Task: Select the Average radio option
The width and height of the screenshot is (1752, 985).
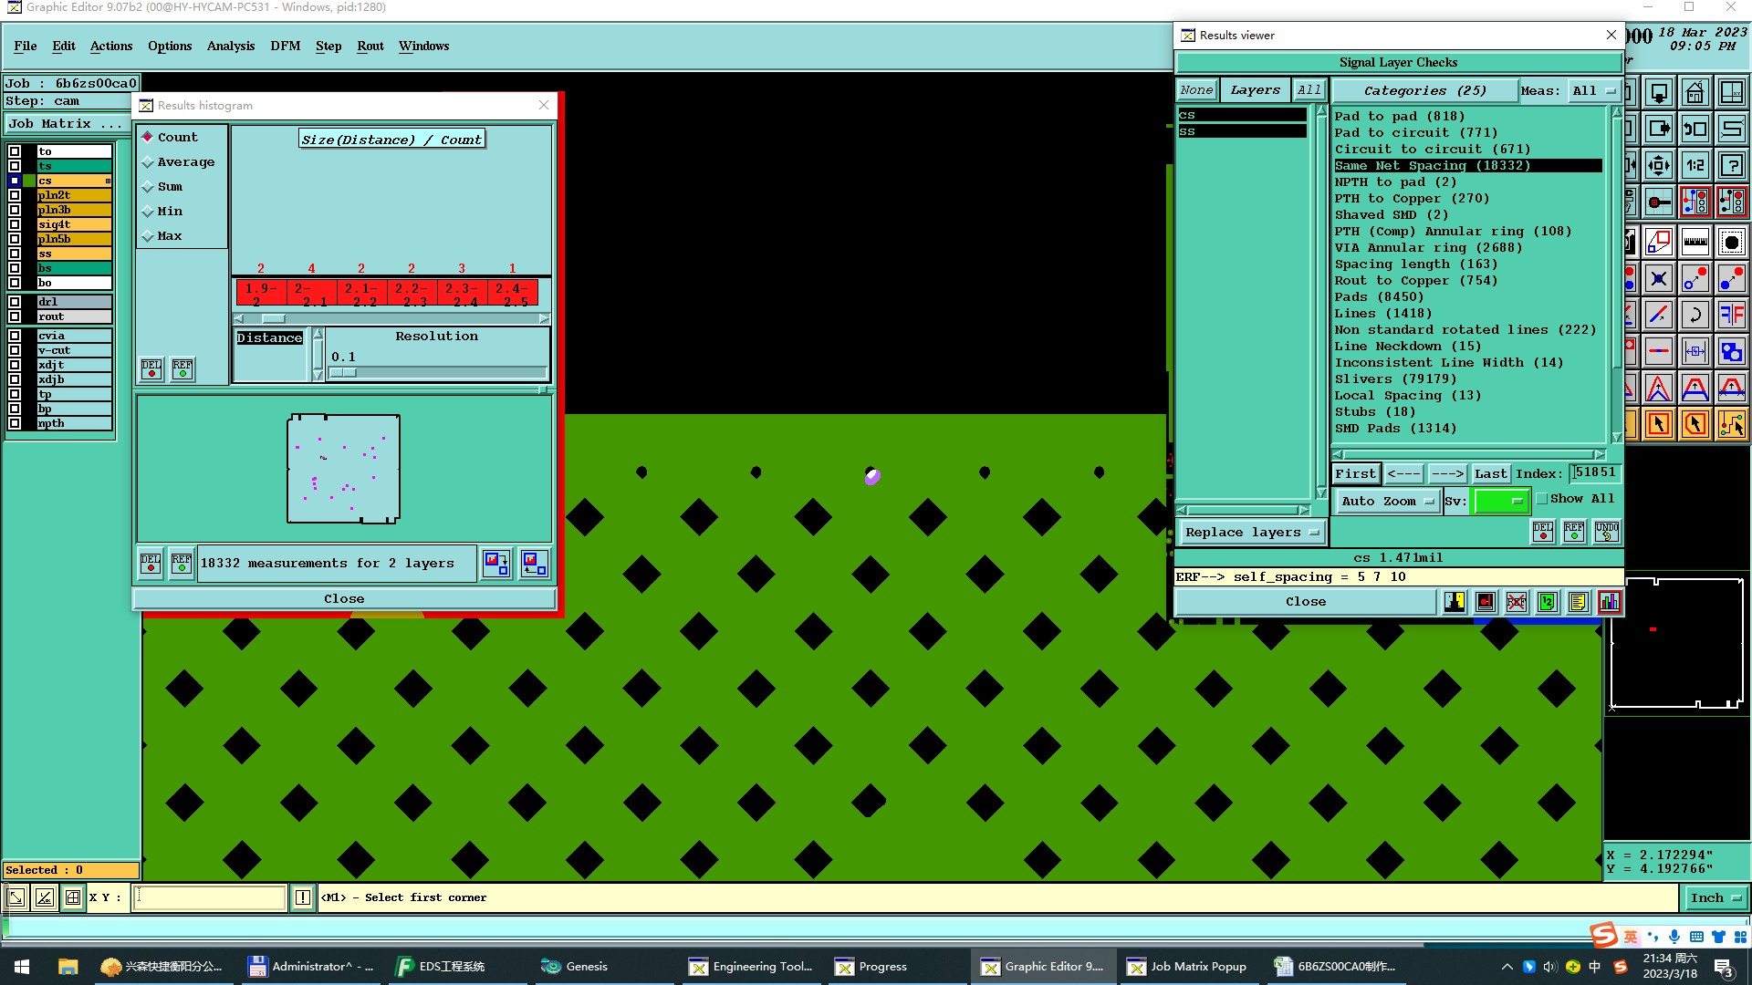Action: [x=148, y=162]
